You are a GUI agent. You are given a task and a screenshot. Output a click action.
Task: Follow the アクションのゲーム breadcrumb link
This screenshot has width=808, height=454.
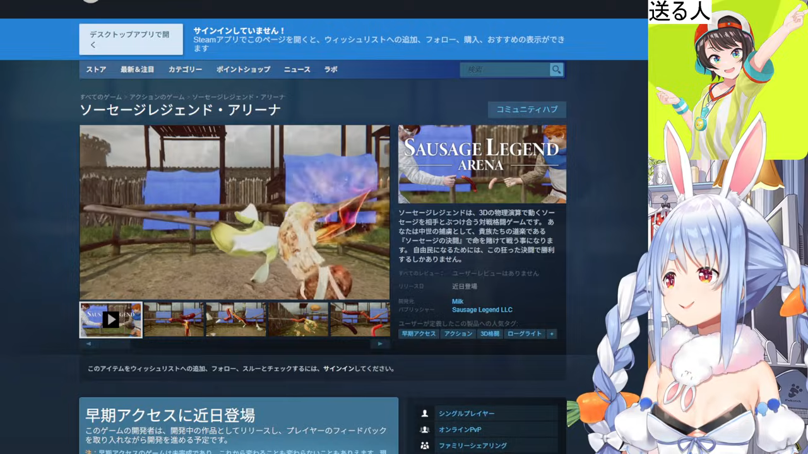pyautogui.click(x=157, y=97)
